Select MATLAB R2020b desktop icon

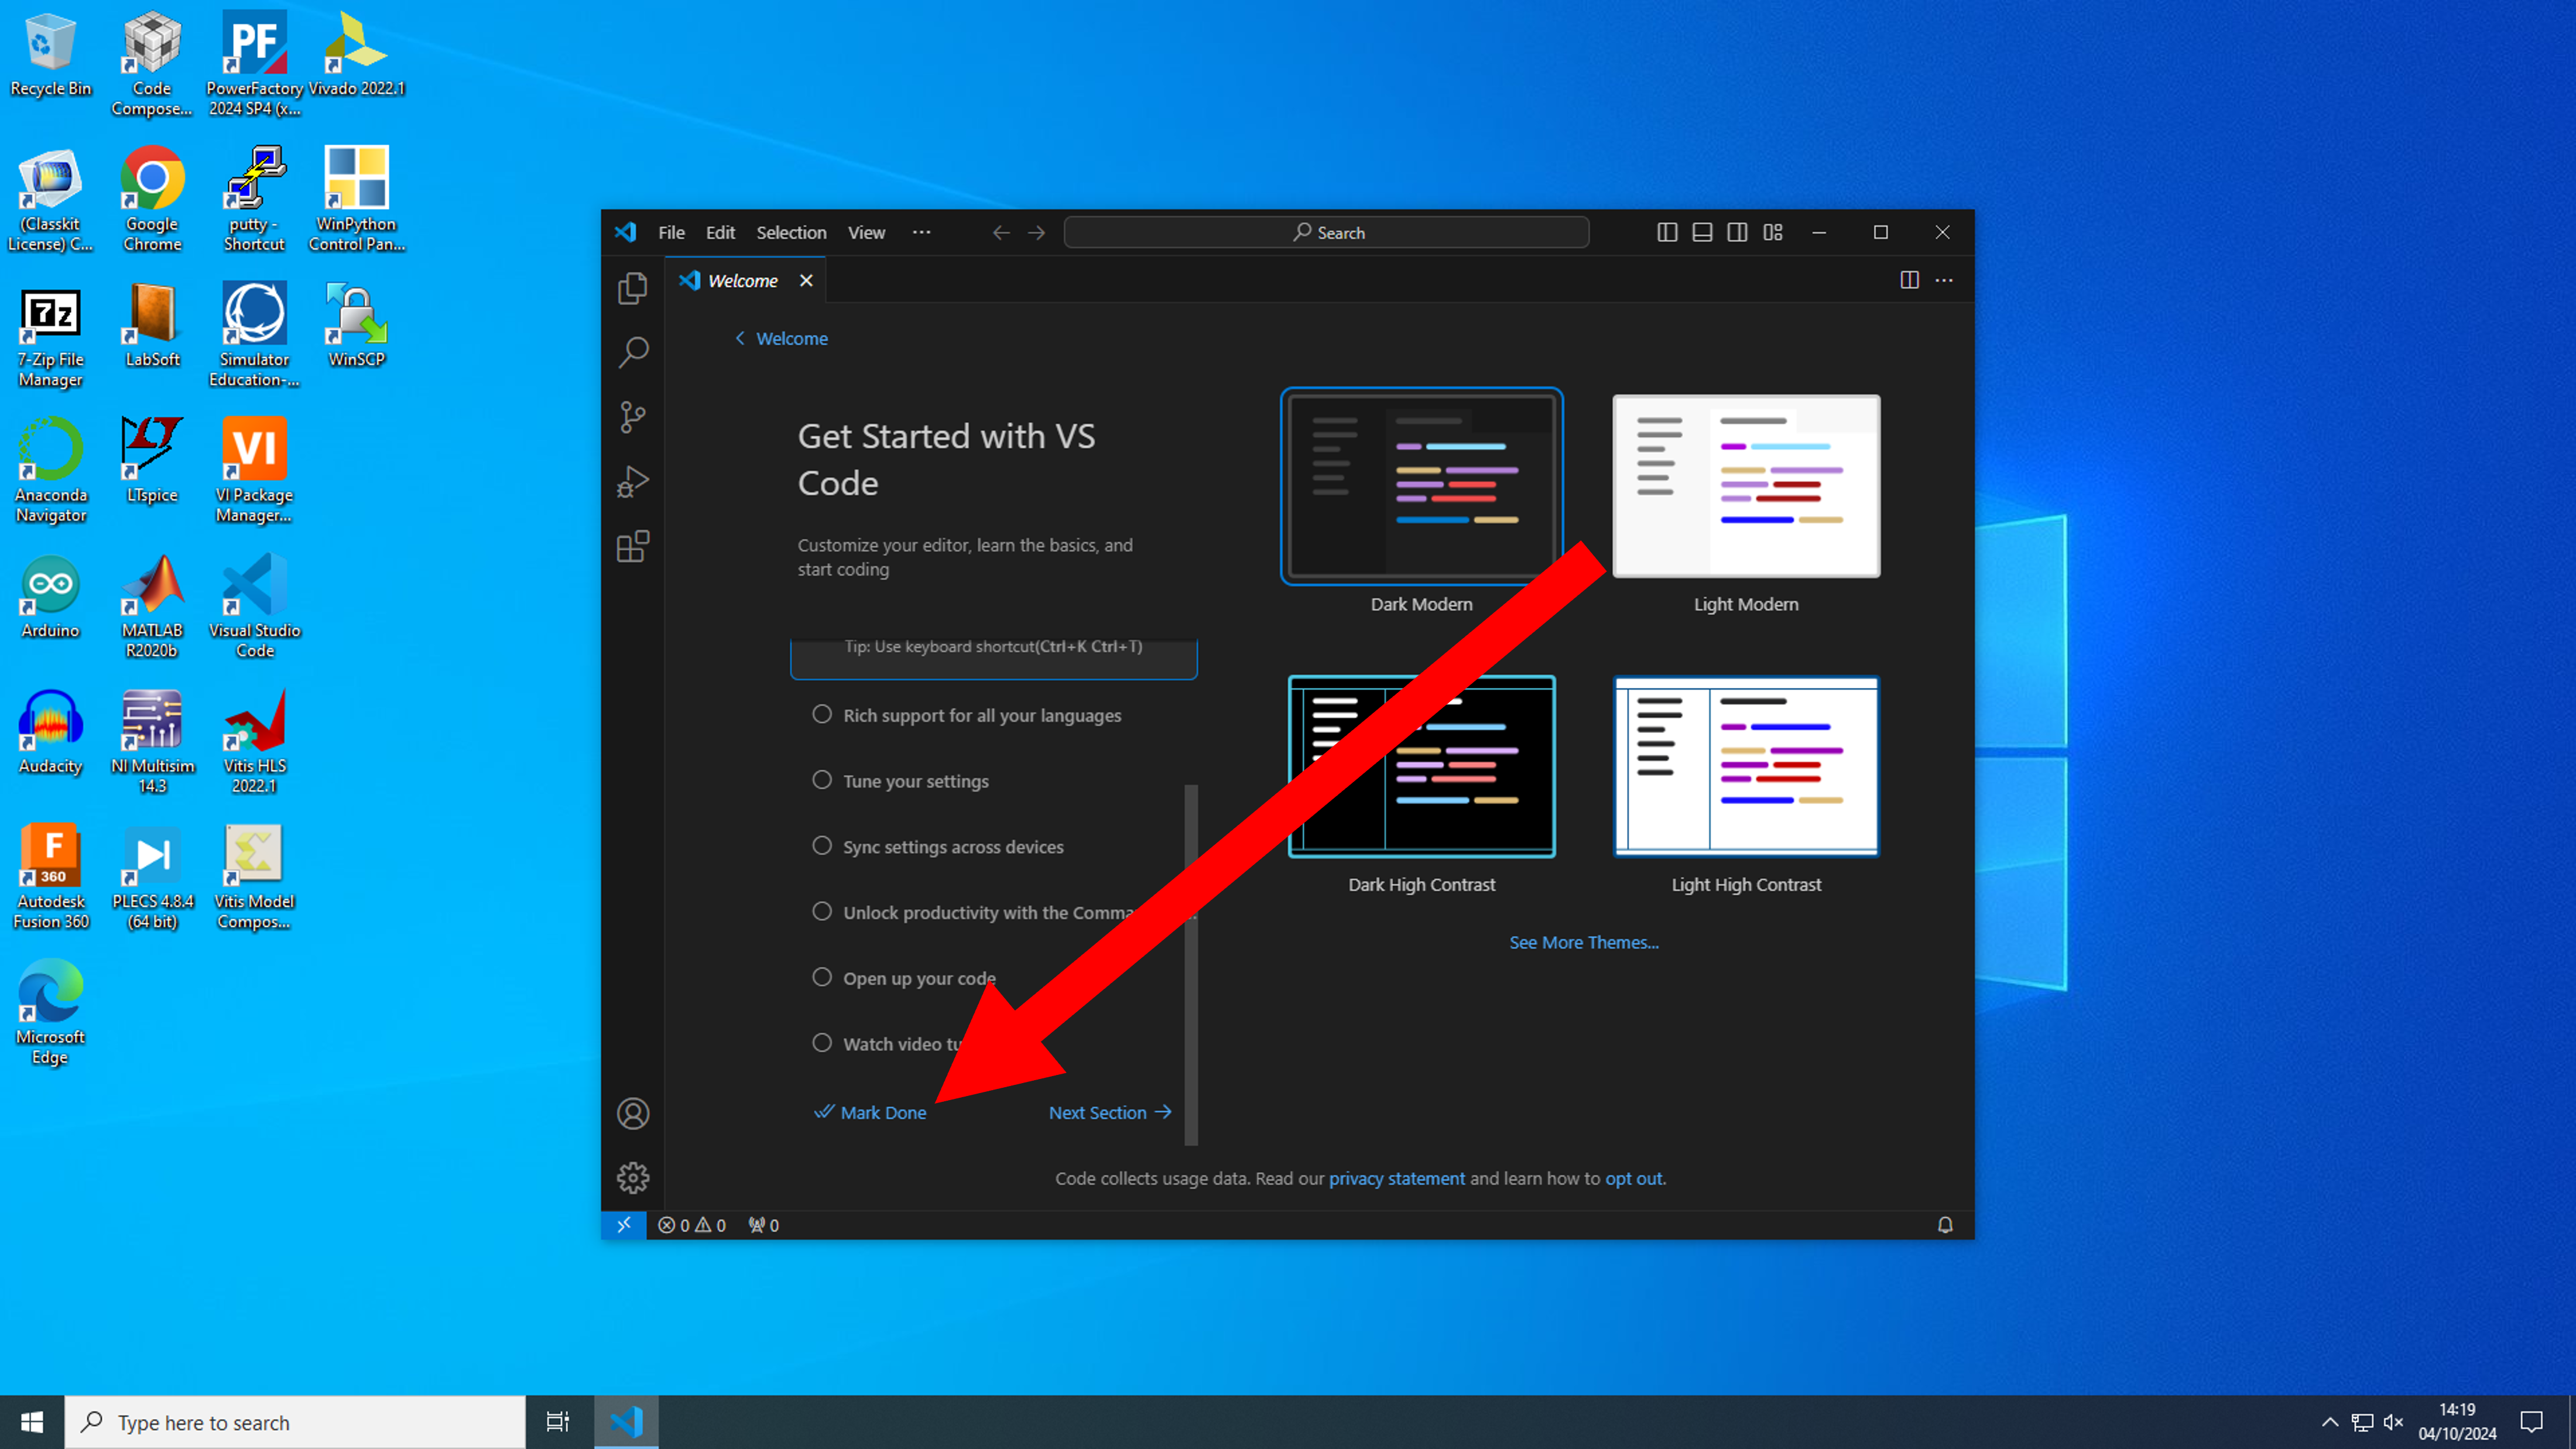[152, 606]
